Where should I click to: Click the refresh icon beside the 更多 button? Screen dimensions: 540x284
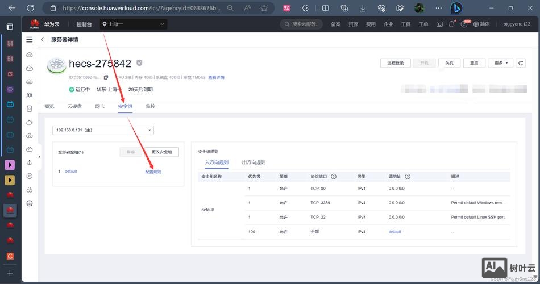pyautogui.click(x=521, y=63)
